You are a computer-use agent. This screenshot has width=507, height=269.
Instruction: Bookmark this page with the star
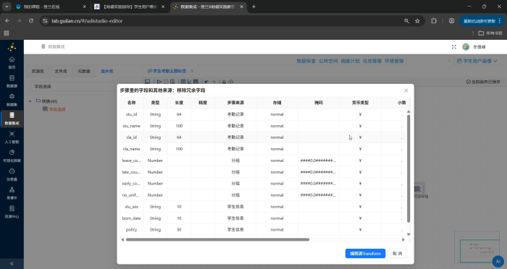tap(417, 21)
